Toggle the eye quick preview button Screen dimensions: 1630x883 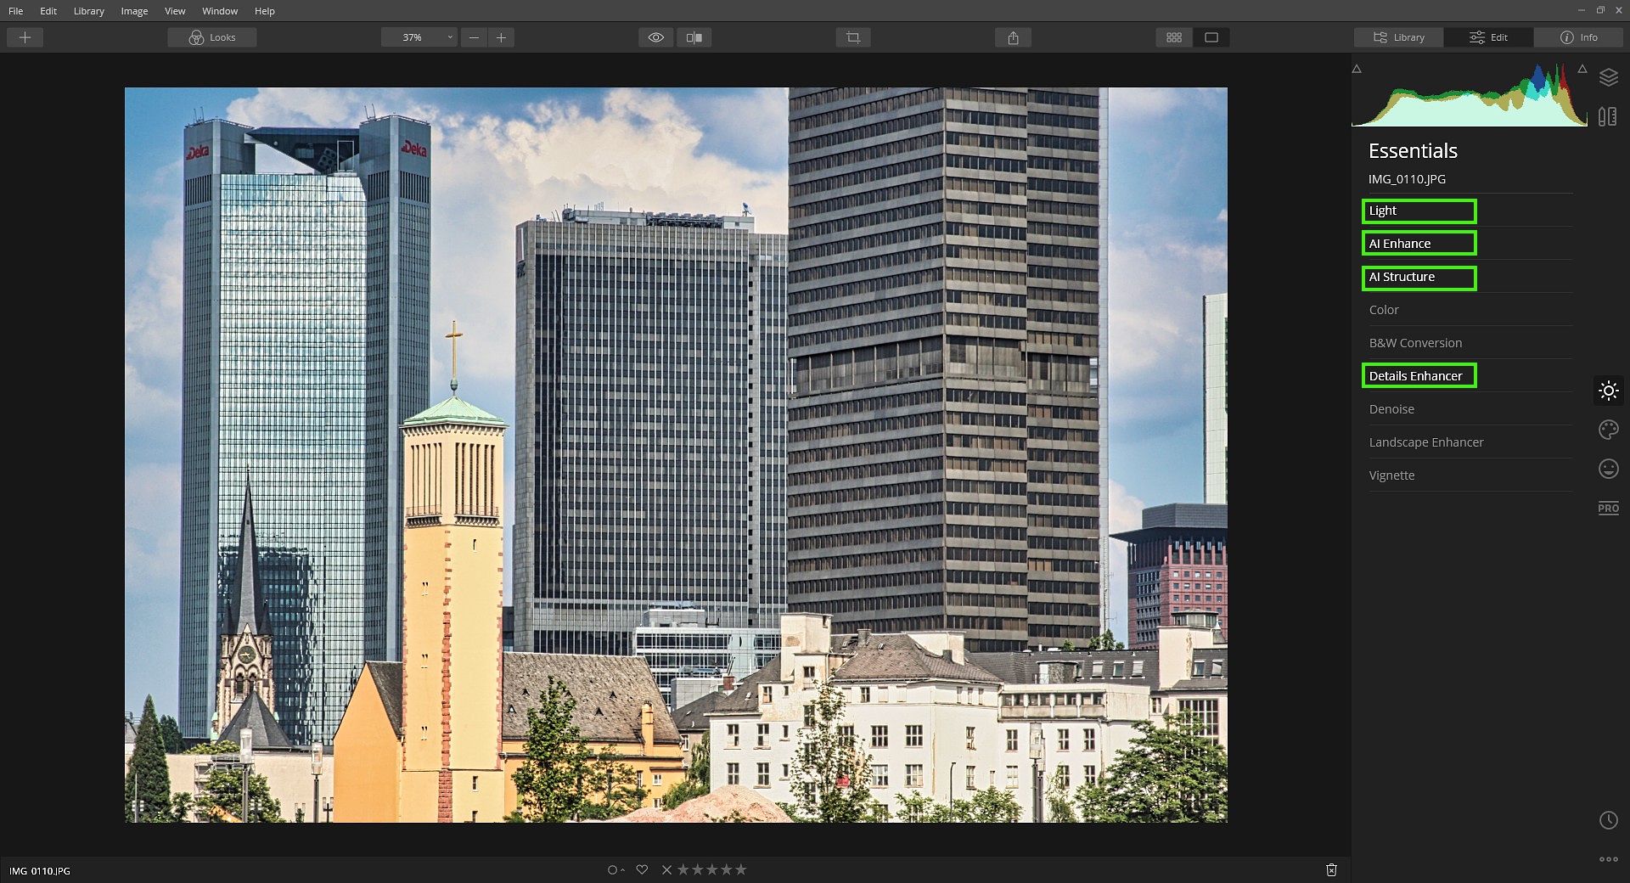click(656, 37)
